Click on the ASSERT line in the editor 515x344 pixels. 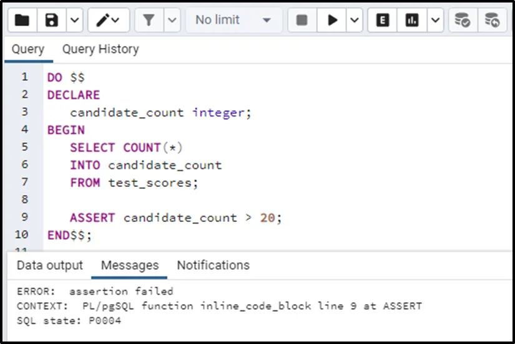(x=176, y=218)
